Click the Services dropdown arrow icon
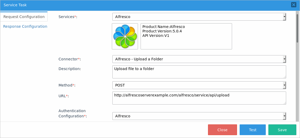Viewport: 300px width, 138px height. tap(284, 17)
